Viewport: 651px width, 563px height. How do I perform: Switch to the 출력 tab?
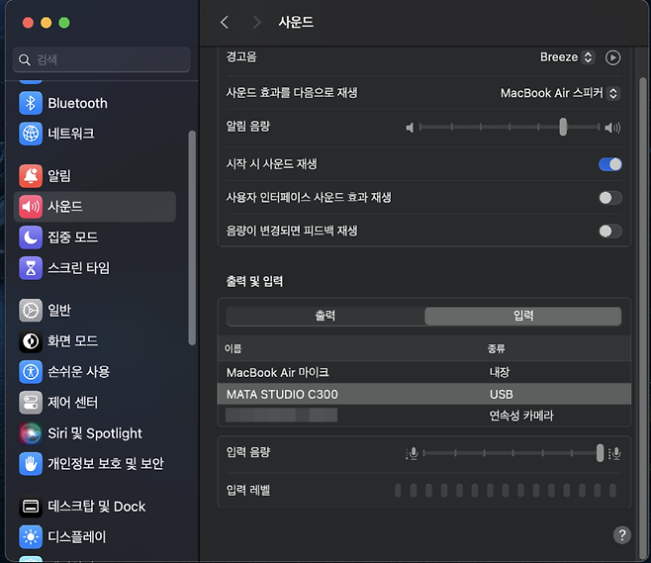click(x=325, y=316)
